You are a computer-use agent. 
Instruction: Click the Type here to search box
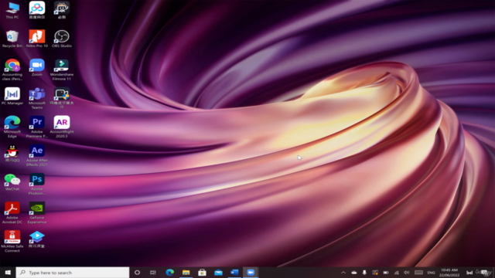tap(73, 273)
